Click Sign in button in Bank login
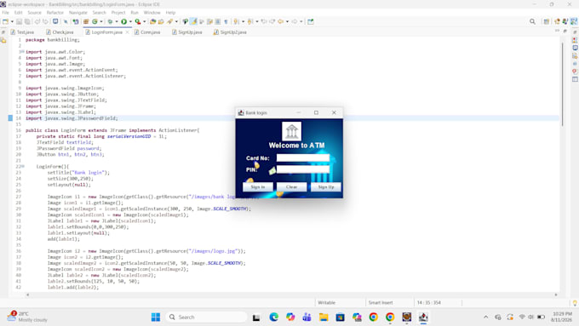579x326 pixels. point(258,186)
